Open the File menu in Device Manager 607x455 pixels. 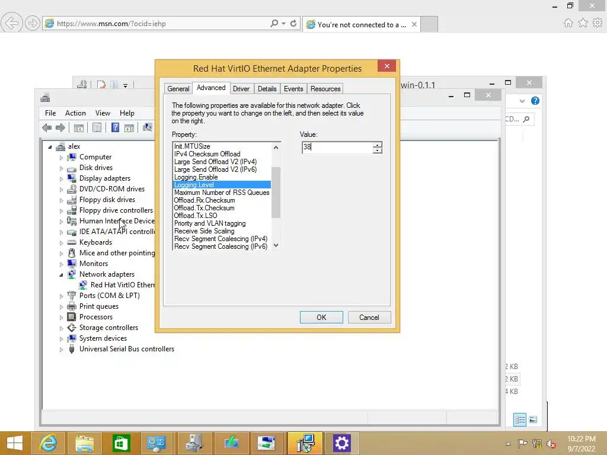(x=50, y=113)
